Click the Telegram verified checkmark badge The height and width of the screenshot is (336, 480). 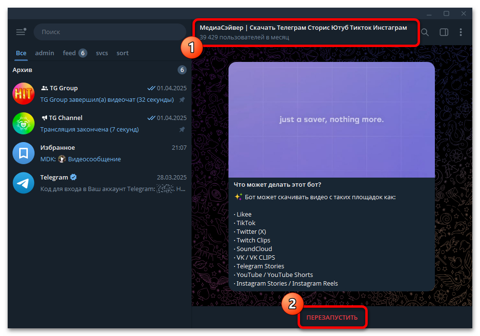coord(73,177)
